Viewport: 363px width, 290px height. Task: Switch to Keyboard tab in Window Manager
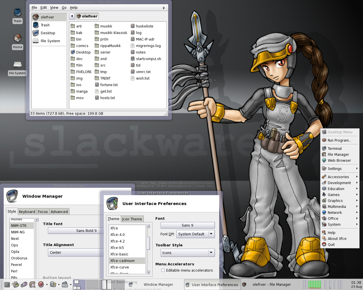(x=27, y=212)
